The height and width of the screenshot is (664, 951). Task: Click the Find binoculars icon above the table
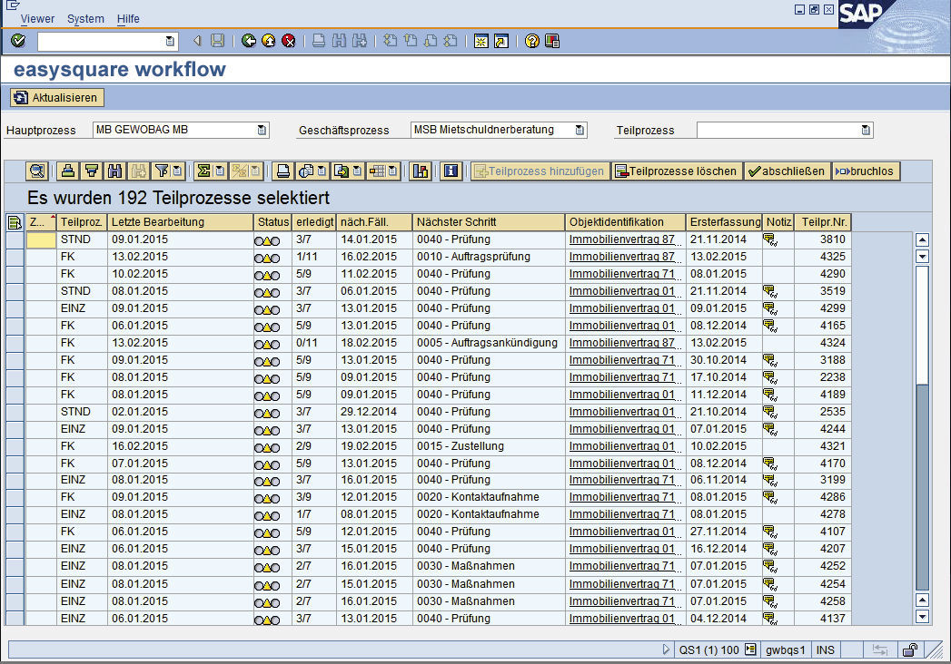click(115, 171)
